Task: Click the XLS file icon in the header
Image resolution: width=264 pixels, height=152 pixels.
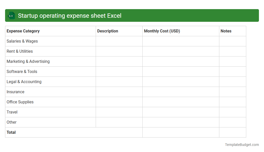Action: click(x=11, y=15)
